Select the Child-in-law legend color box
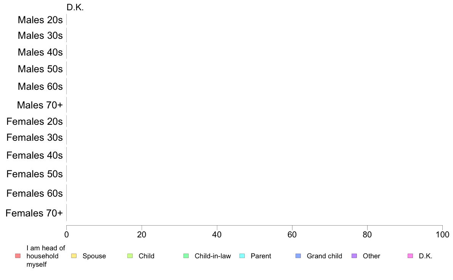453x280 pixels. 186,256
